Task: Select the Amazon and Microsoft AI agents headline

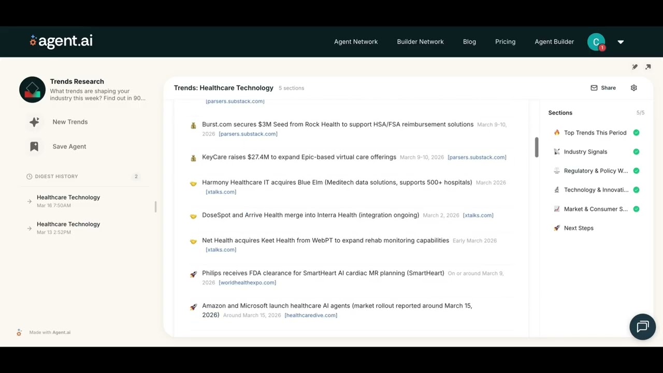Action: pos(337,310)
